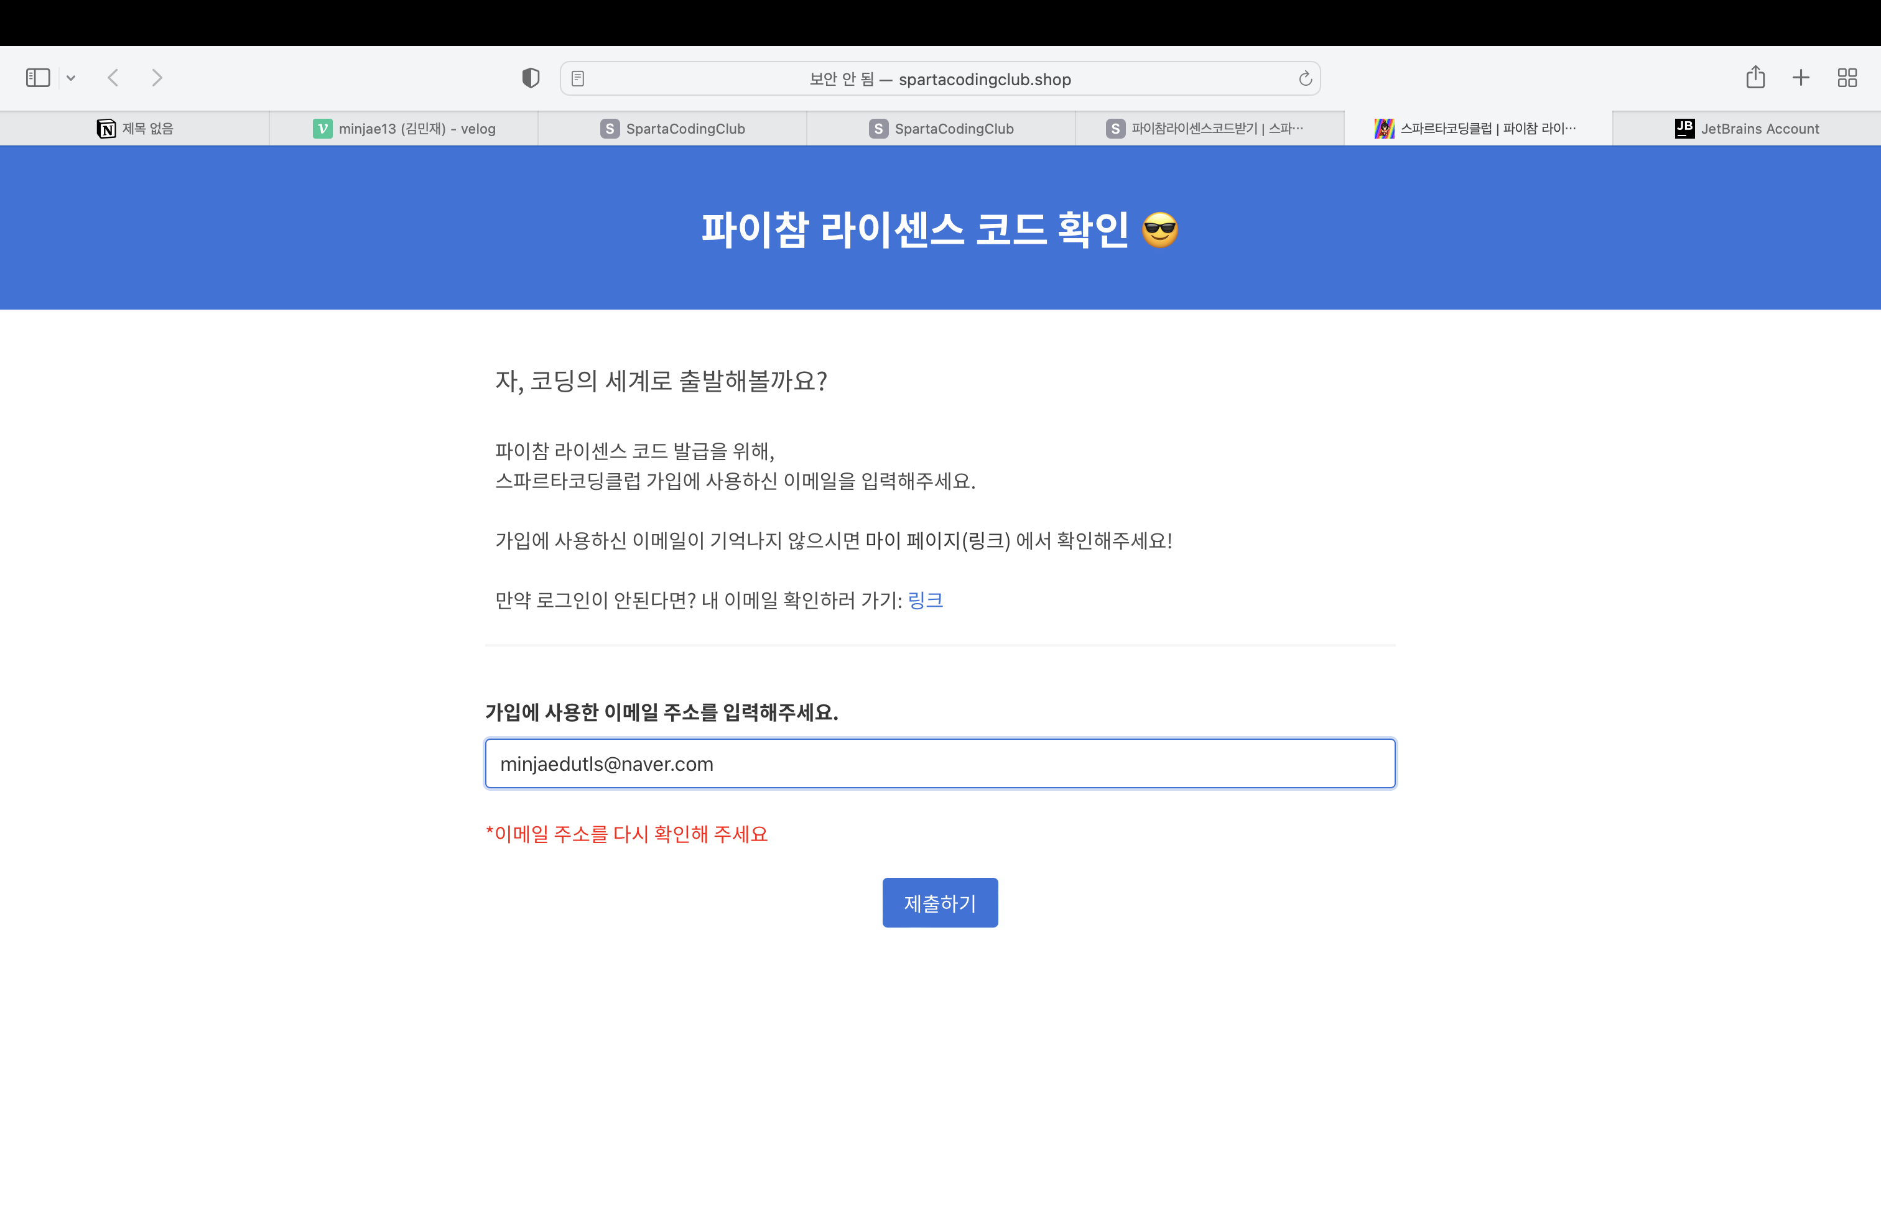Toggle the Safari sidebar icon
The image size is (1881, 1221).
[38, 77]
